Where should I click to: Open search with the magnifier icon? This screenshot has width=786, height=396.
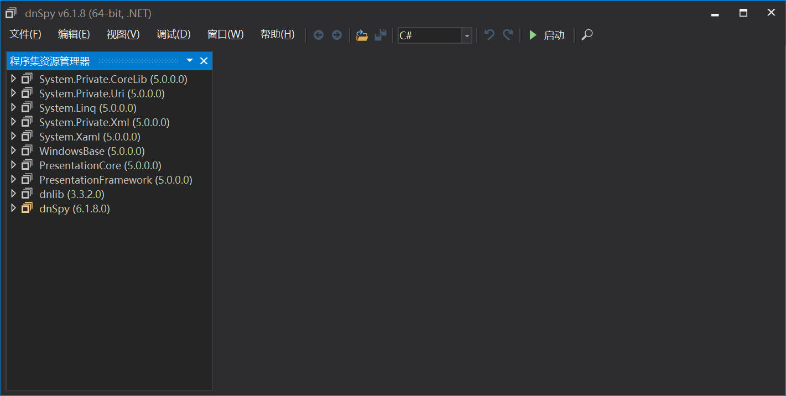(x=587, y=35)
